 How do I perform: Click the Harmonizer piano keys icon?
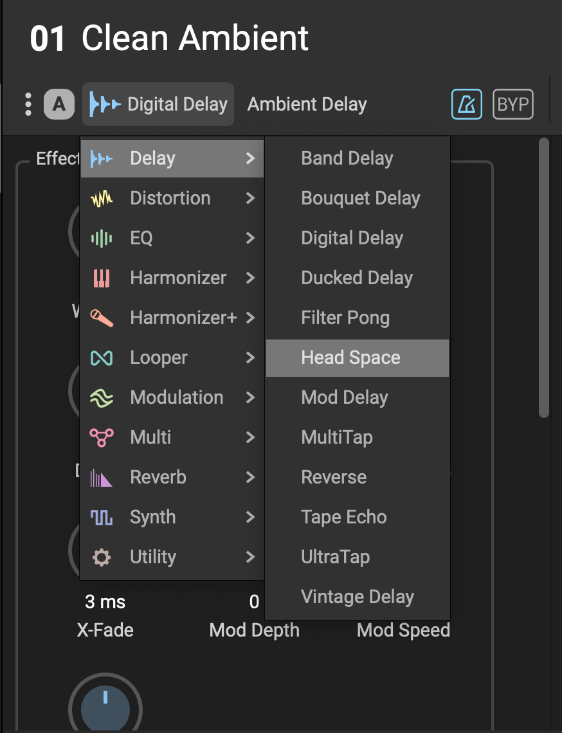tap(102, 278)
